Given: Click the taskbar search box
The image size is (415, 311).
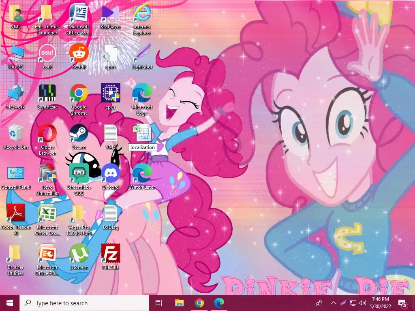Looking at the screenshot, I should (x=84, y=303).
